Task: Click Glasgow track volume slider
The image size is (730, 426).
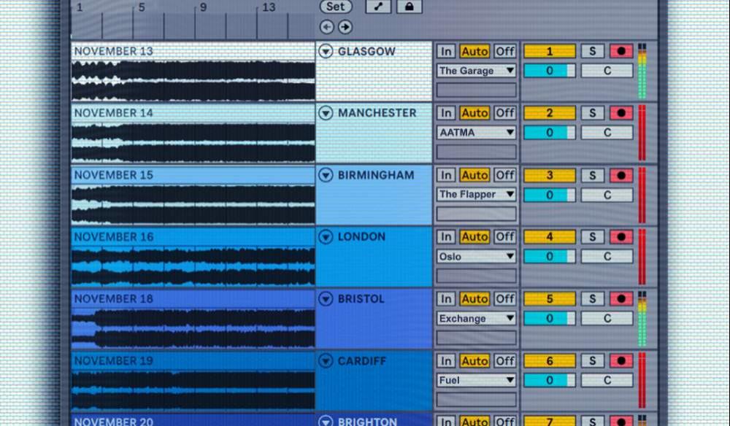Action: tap(550, 71)
